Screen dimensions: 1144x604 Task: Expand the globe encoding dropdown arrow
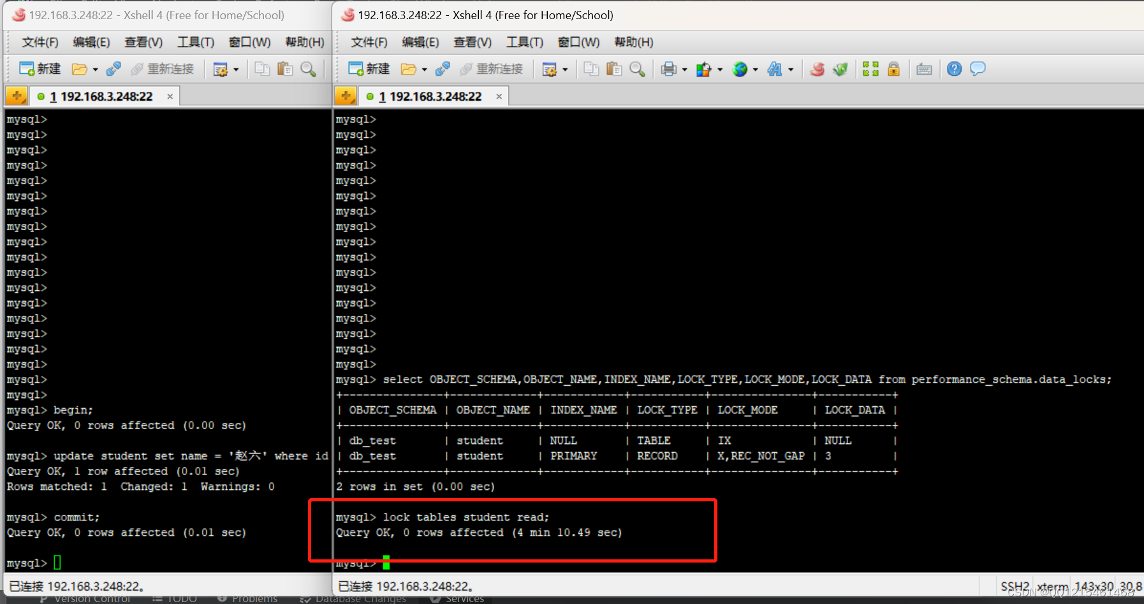(x=756, y=70)
